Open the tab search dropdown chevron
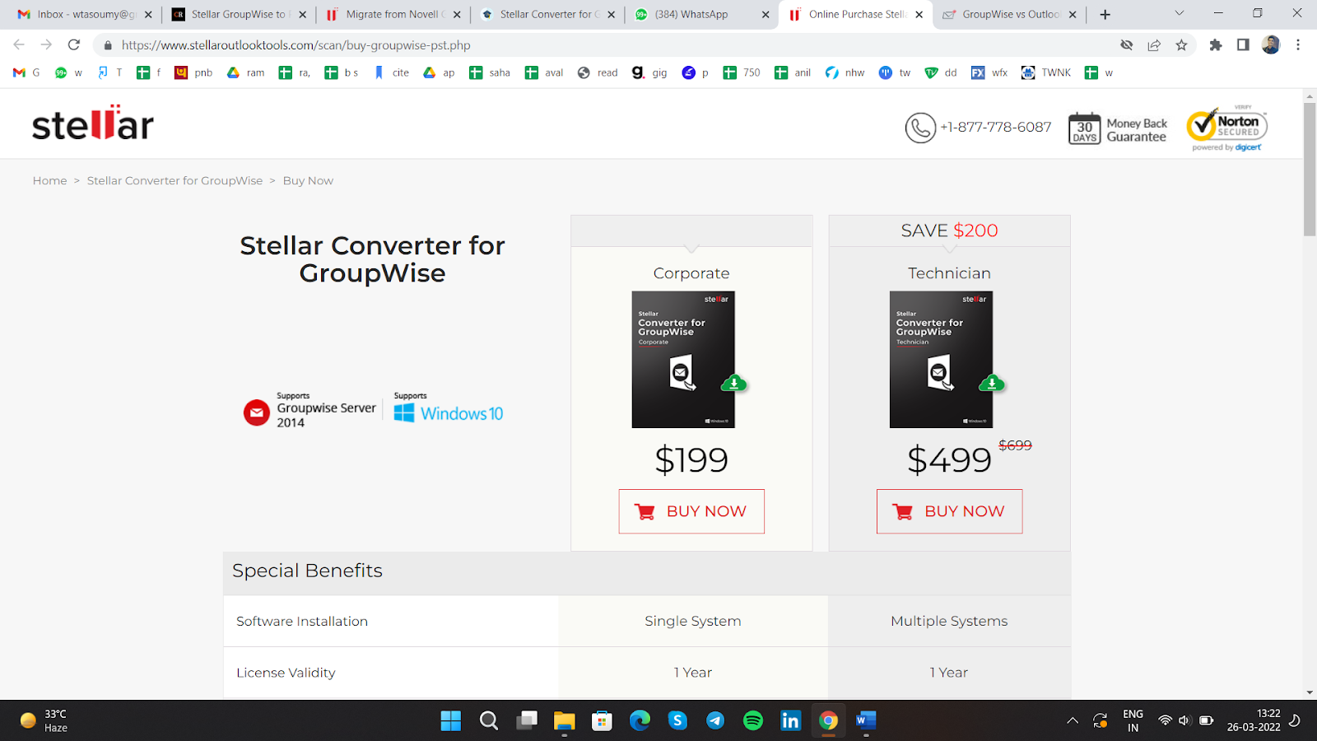 click(1179, 13)
